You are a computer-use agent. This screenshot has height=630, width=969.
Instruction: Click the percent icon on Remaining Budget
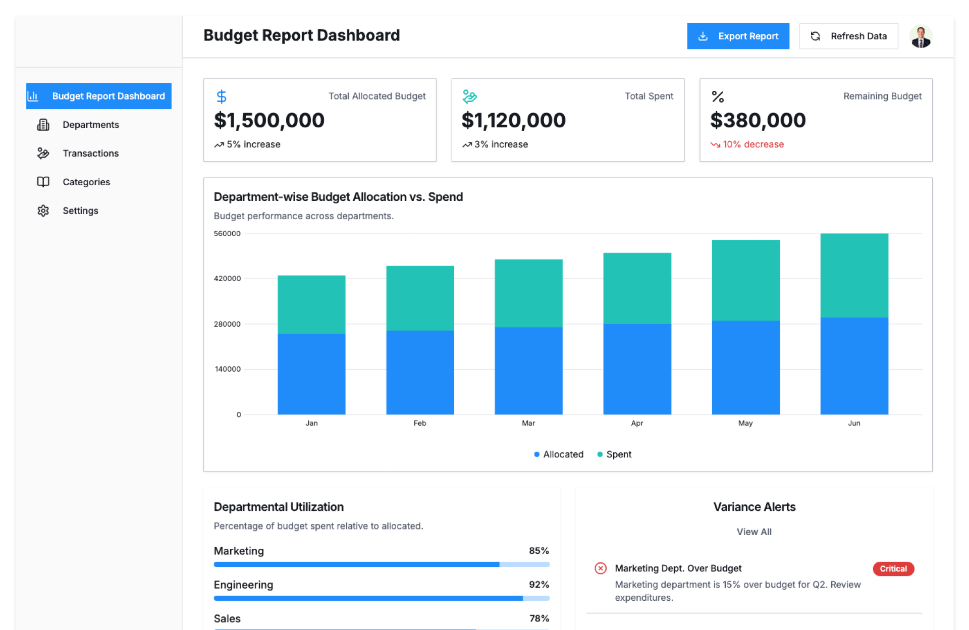(x=717, y=96)
